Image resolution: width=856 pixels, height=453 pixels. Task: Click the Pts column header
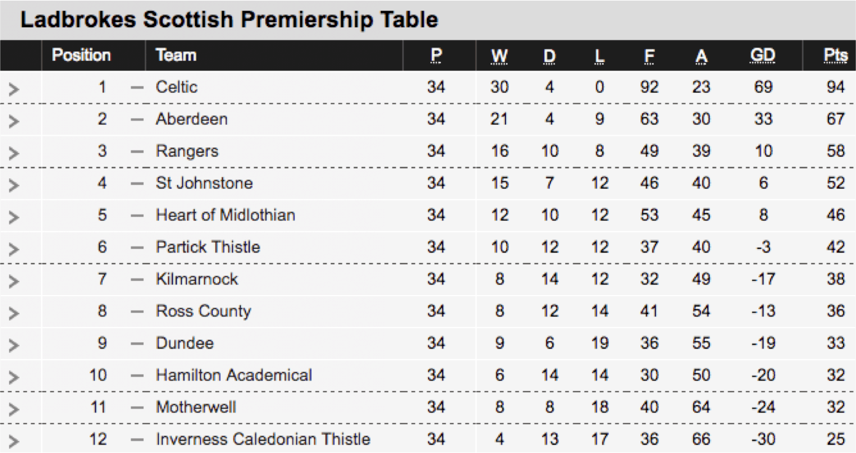[835, 56]
